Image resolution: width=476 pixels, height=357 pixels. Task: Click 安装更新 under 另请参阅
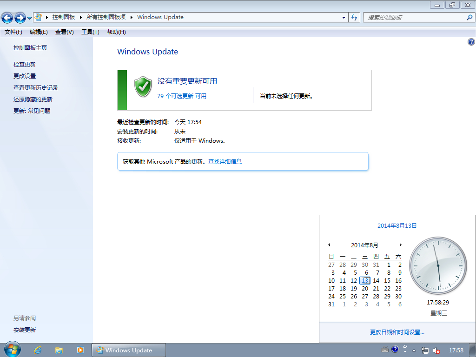tap(25, 330)
